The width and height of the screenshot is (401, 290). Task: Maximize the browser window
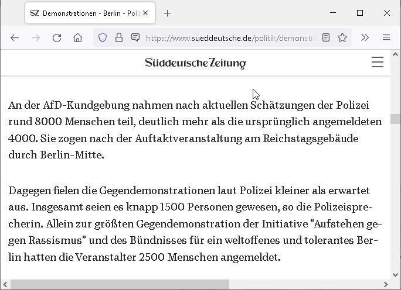[x=360, y=13]
